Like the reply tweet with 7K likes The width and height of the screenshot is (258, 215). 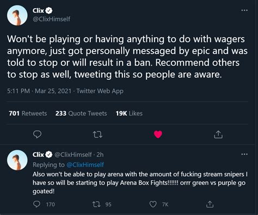[x=153, y=204]
